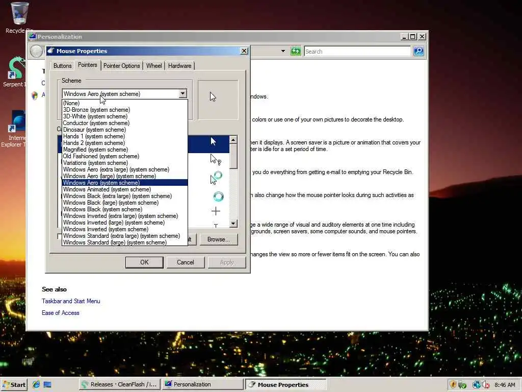Click the network tray icon
Image resolution: width=522 pixels, height=392 pixels.
476,384
